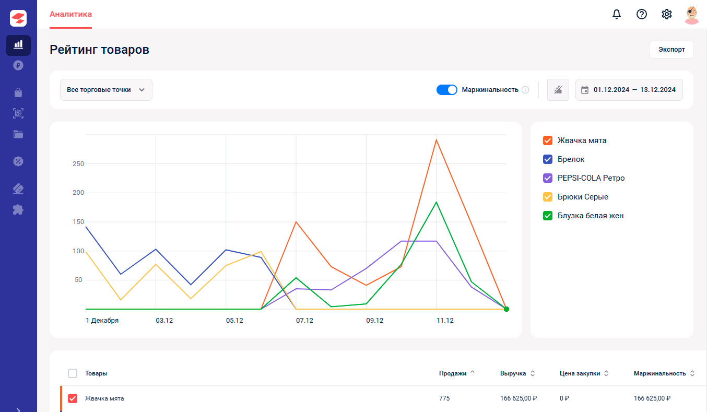Select the Аналитика tab
This screenshot has height=412, width=707.
[x=70, y=14]
